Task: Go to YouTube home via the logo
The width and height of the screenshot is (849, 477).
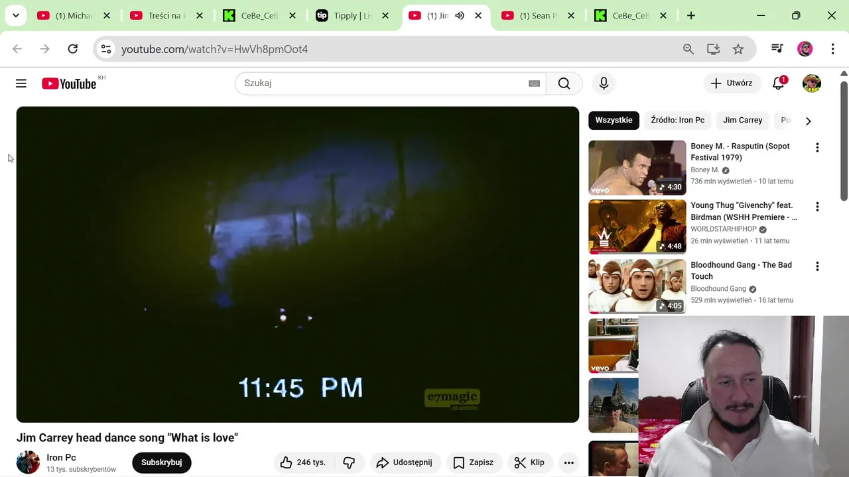Action: [x=69, y=83]
